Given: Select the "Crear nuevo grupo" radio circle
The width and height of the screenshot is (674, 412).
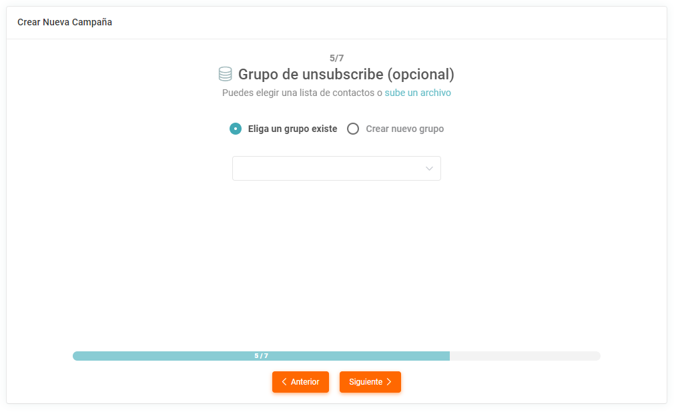Looking at the screenshot, I should (x=353, y=129).
